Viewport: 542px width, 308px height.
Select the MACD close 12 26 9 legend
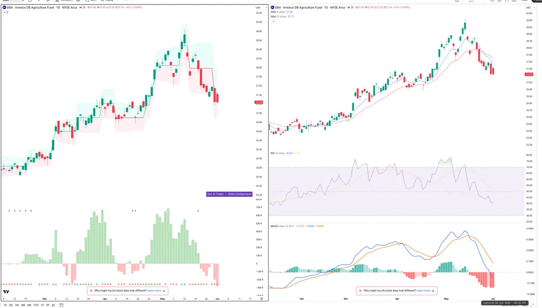pyautogui.click(x=282, y=226)
